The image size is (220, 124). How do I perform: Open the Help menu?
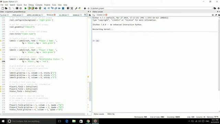point(65,5)
